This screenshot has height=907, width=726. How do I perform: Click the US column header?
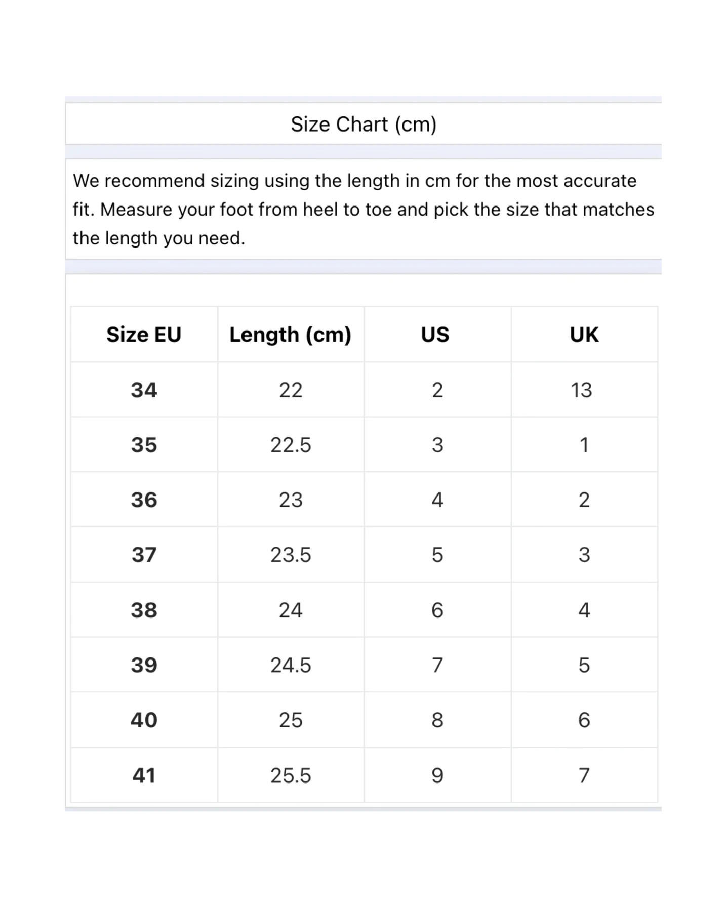(x=435, y=335)
